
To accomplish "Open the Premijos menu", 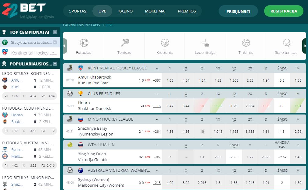I will click(187, 11).
